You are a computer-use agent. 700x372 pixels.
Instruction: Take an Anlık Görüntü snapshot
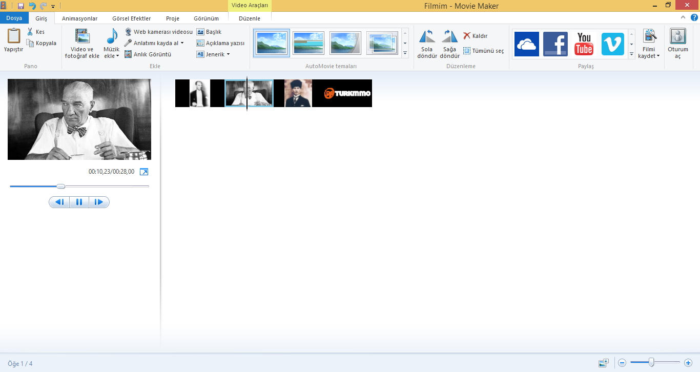[148, 54]
